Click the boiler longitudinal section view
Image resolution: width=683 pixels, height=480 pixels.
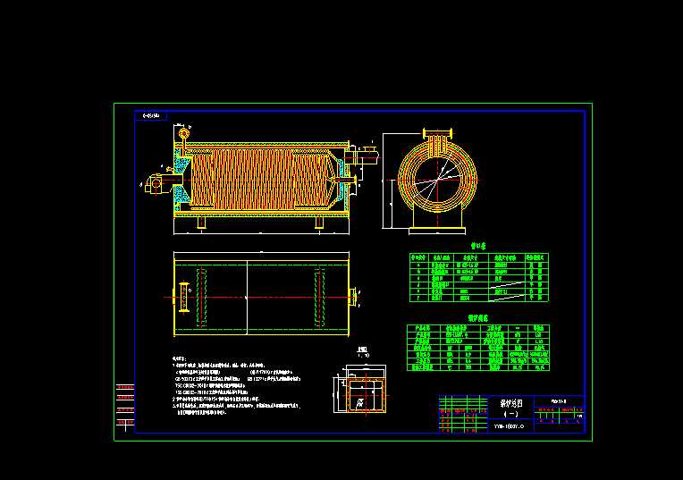(x=261, y=179)
